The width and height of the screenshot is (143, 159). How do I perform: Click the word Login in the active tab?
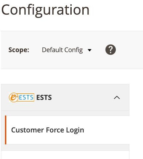click(75, 130)
